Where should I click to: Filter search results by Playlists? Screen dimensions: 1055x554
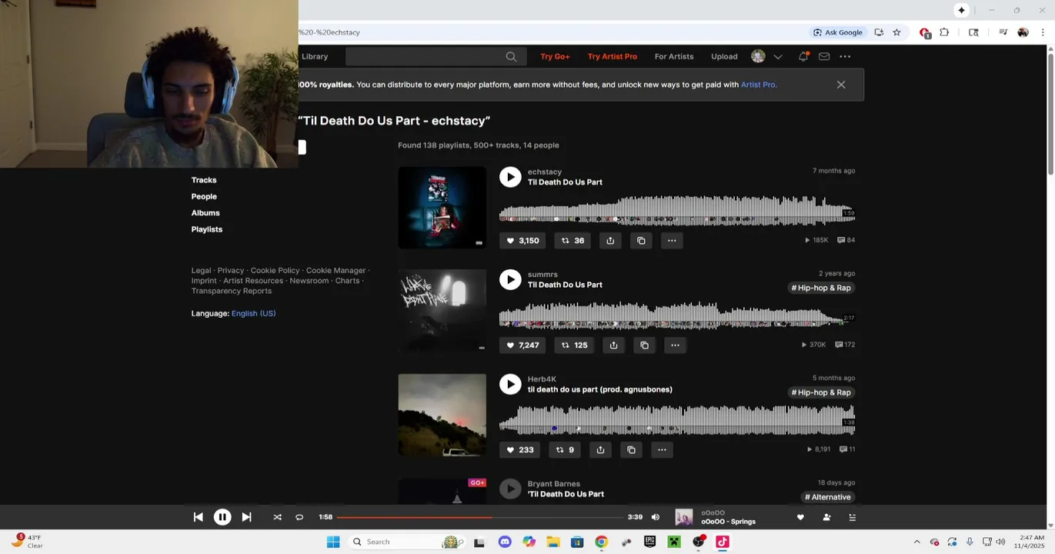click(x=207, y=229)
